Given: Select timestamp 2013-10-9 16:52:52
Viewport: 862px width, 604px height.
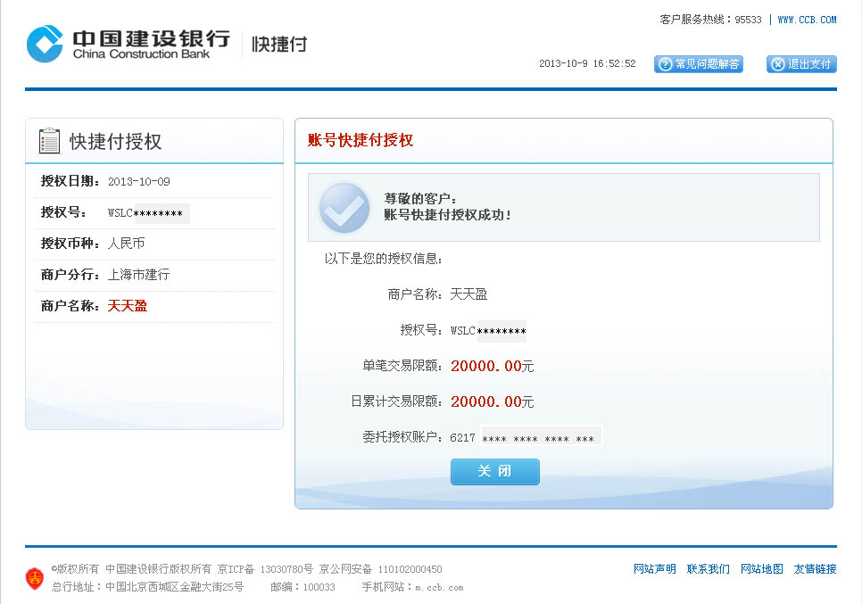Looking at the screenshot, I should 587,63.
